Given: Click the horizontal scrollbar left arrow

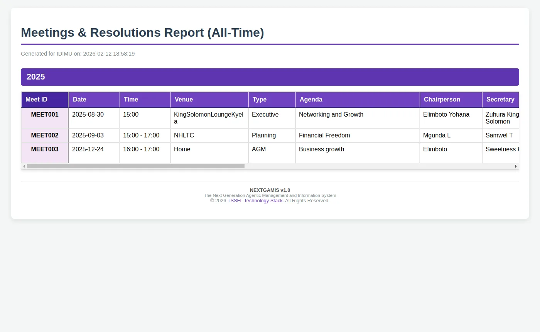Looking at the screenshot, I should (x=24, y=166).
